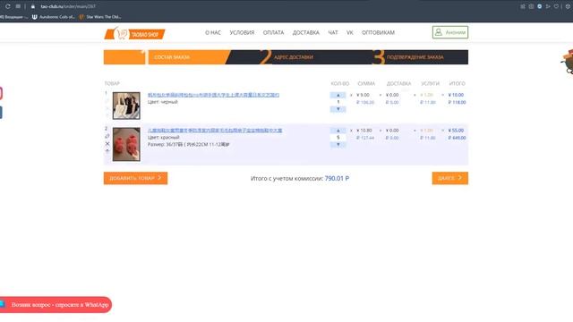This screenshot has height=322, width=573.
Task: Click the ДОБАВИТЬ ТОВАР button
Action: pyautogui.click(x=135, y=178)
